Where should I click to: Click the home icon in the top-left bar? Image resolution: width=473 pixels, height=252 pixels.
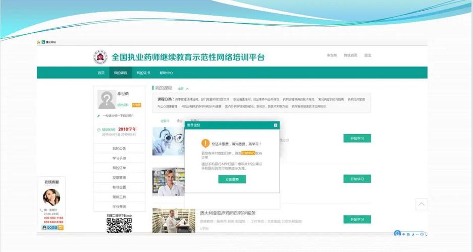coord(38,42)
